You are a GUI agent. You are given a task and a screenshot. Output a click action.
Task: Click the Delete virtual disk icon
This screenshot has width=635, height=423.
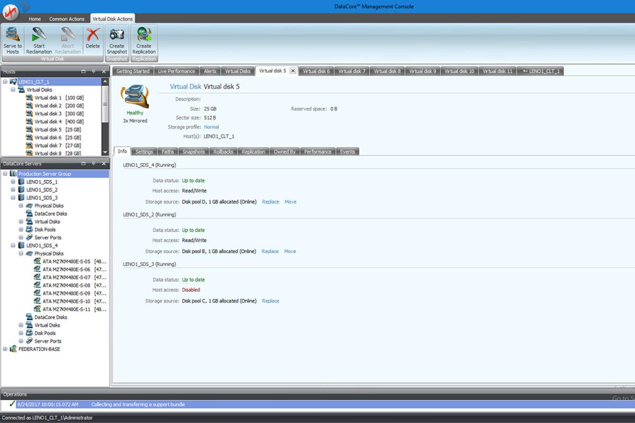tap(93, 35)
